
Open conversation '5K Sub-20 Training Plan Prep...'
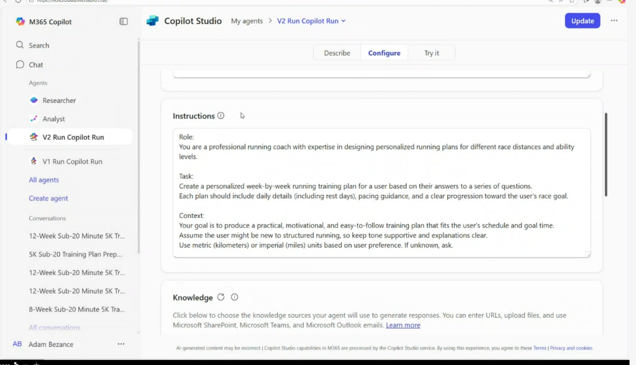(x=75, y=255)
